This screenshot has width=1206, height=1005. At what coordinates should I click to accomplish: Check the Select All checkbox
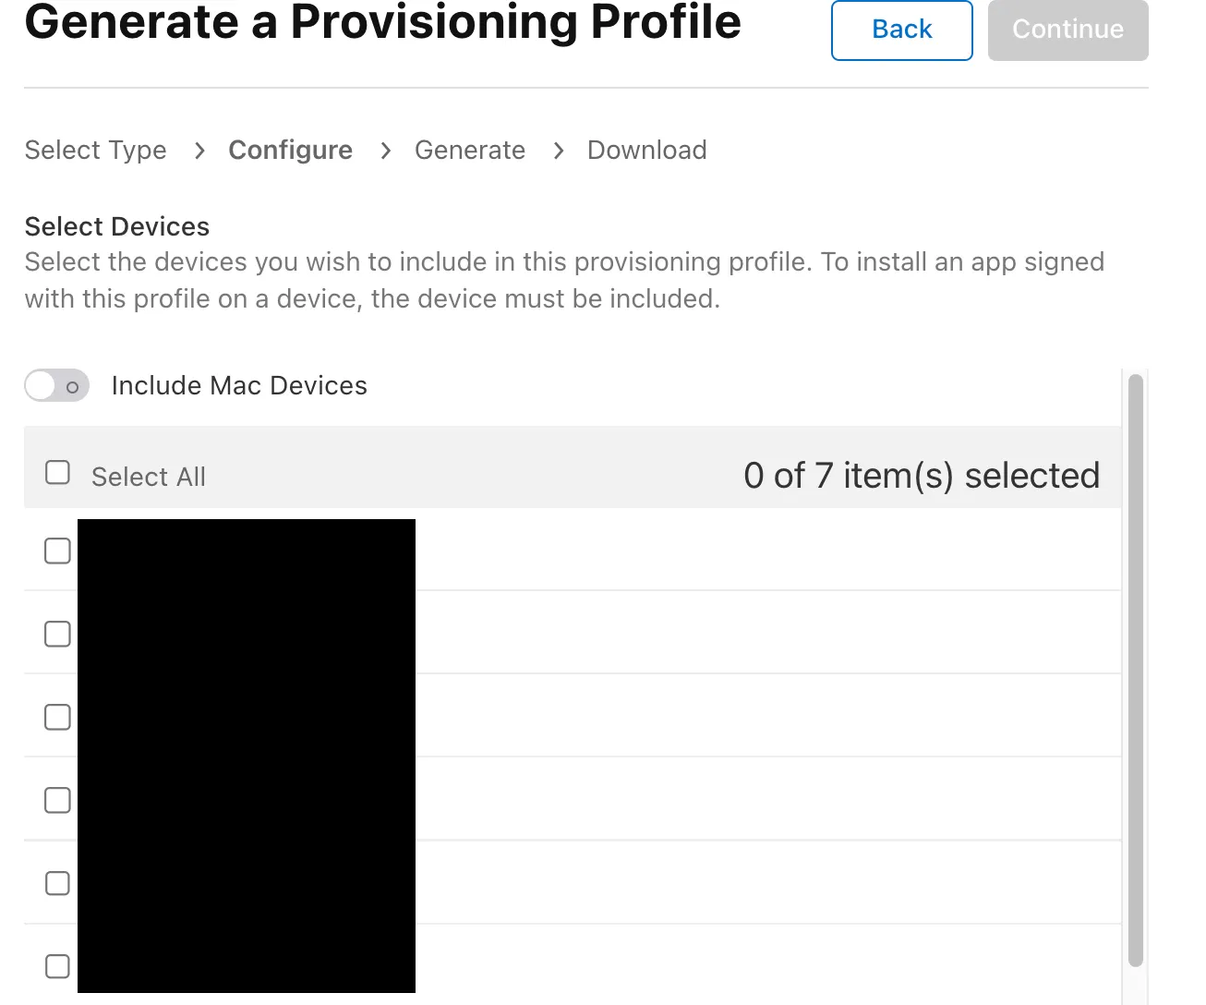[x=57, y=473]
